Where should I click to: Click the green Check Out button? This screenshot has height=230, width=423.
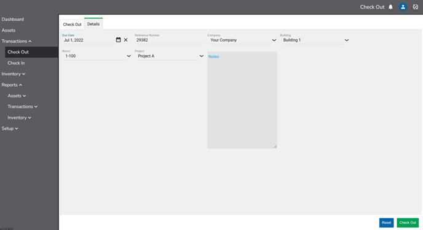click(x=408, y=223)
